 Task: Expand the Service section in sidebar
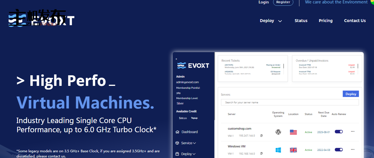coord(186,143)
